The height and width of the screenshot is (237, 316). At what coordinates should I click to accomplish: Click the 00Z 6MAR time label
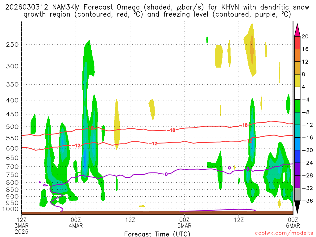coord(293,222)
